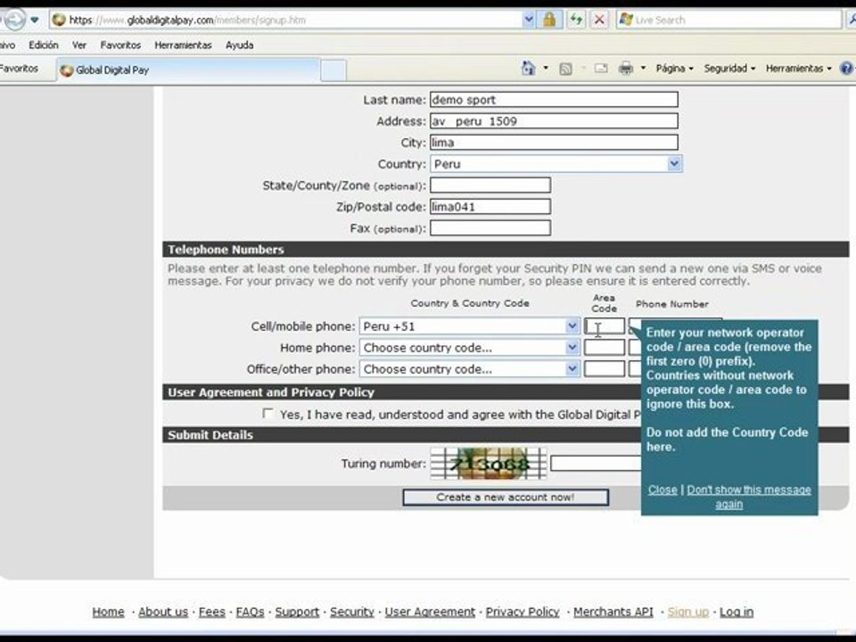Click the Home footer link
Screen dimensions: 856x642
[x=108, y=612]
